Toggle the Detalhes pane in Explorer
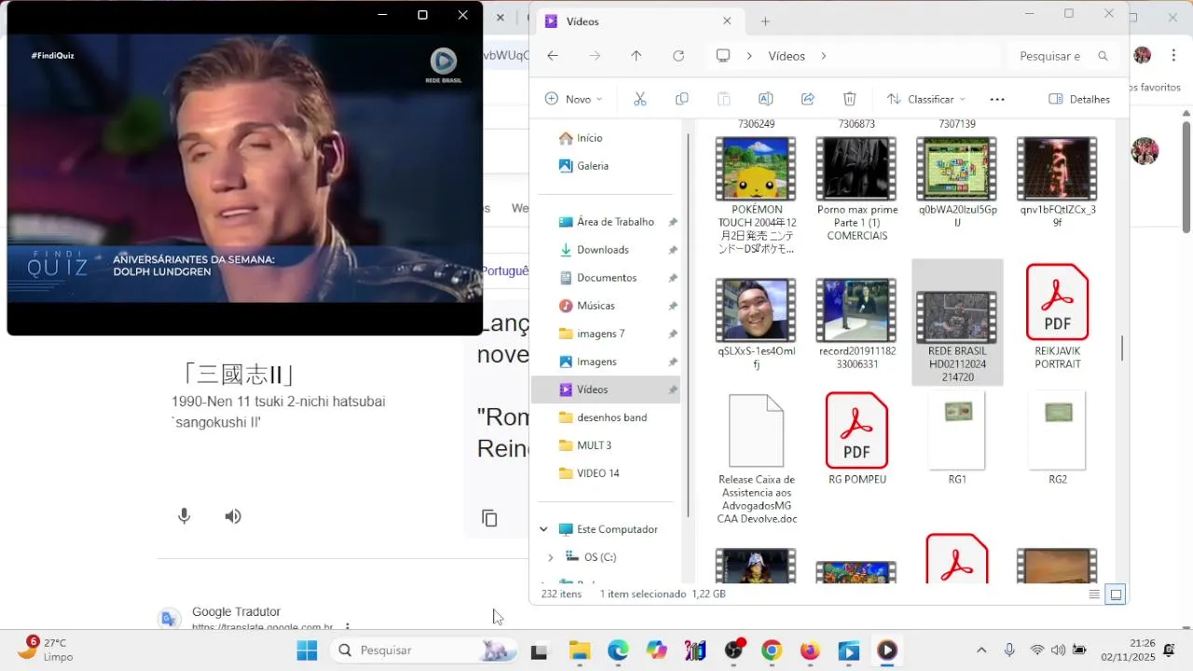1193x671 pixels. pos(1079,99)
